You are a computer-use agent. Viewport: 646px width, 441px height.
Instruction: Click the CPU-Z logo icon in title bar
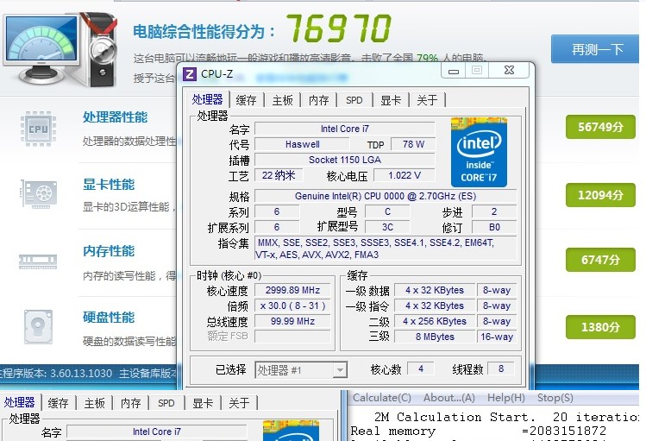[x=190, y=74]
